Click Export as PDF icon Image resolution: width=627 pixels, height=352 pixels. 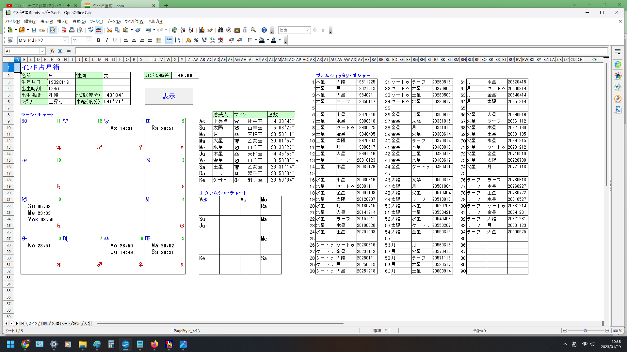pyautogui.click(x=64, y=30)
